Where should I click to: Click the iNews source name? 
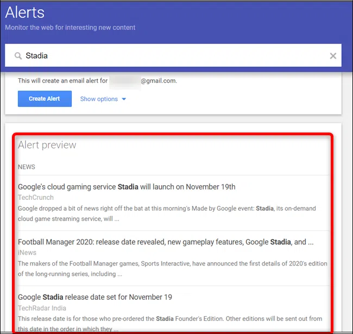point(27,253)
